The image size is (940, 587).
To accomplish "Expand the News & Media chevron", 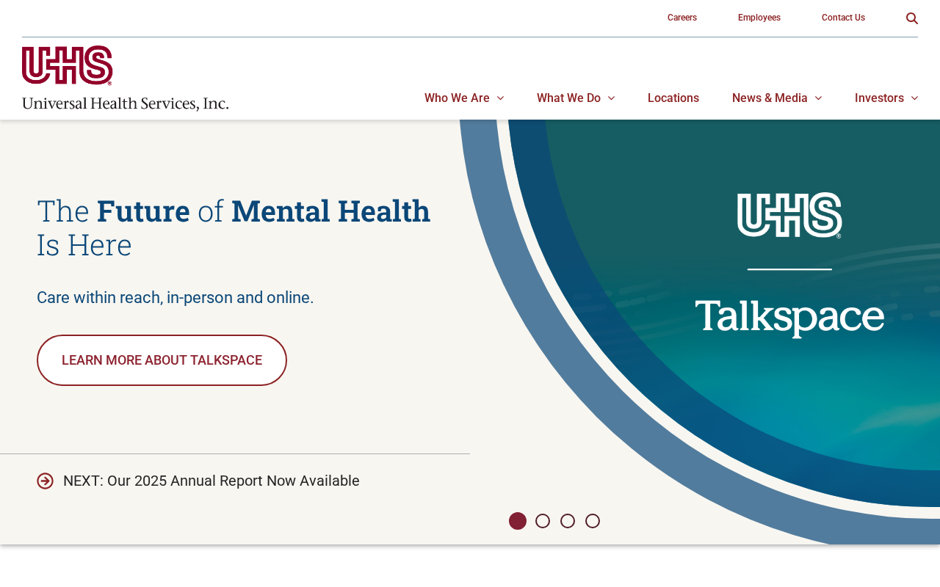I will click(818, 98).
